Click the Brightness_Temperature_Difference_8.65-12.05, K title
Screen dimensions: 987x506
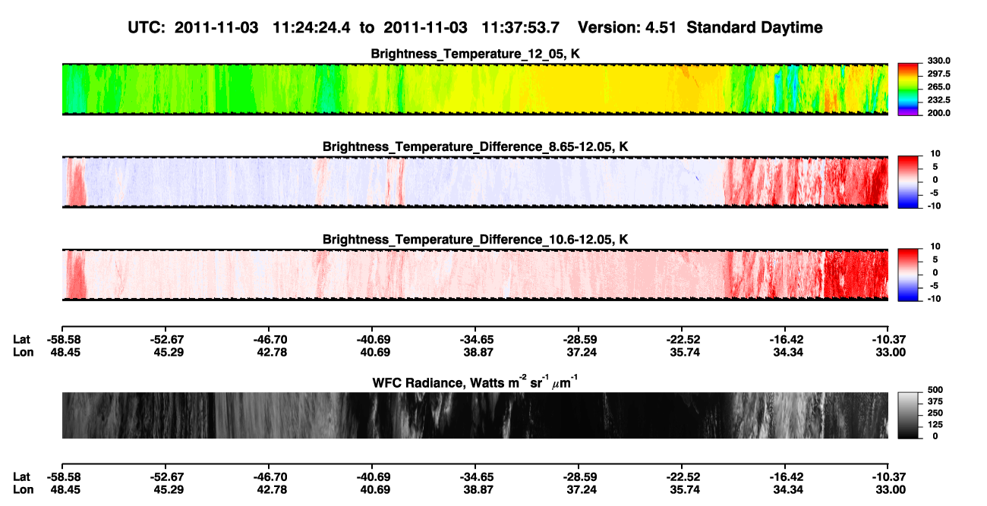click(475, 146)
